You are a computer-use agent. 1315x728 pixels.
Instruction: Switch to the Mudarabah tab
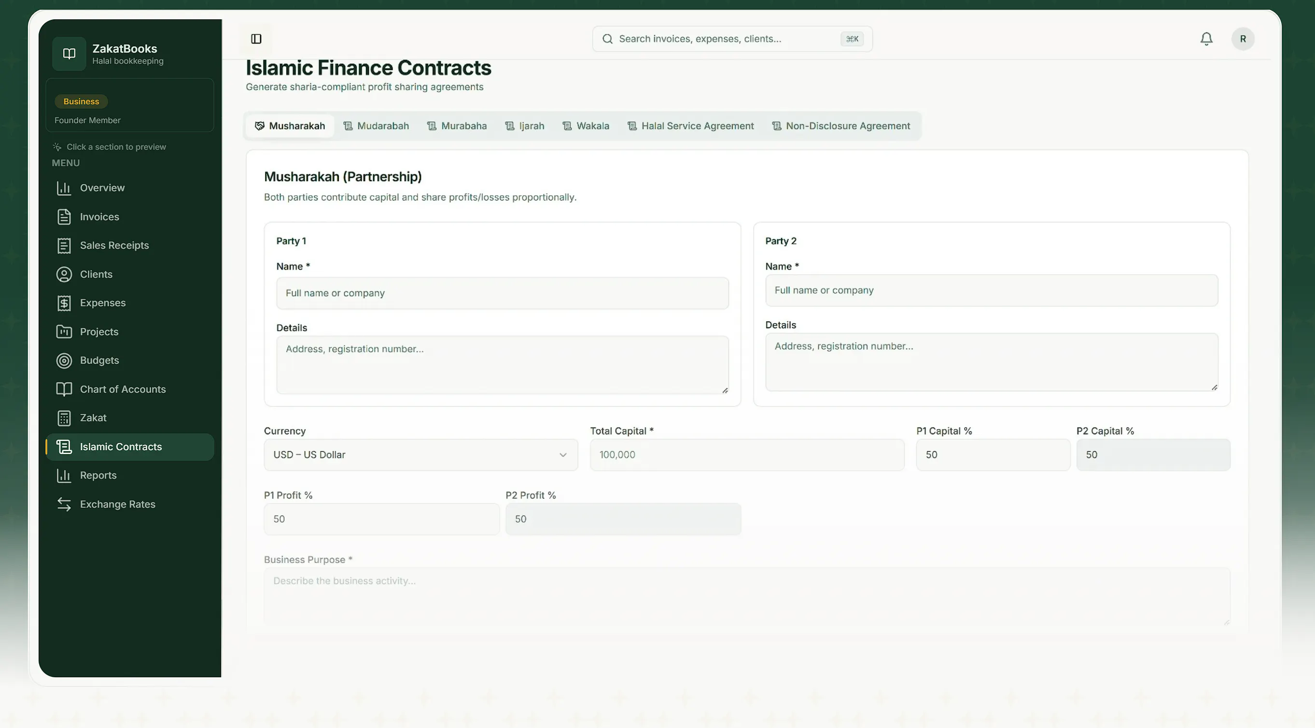pyautogui.click(x=376, y=126)
